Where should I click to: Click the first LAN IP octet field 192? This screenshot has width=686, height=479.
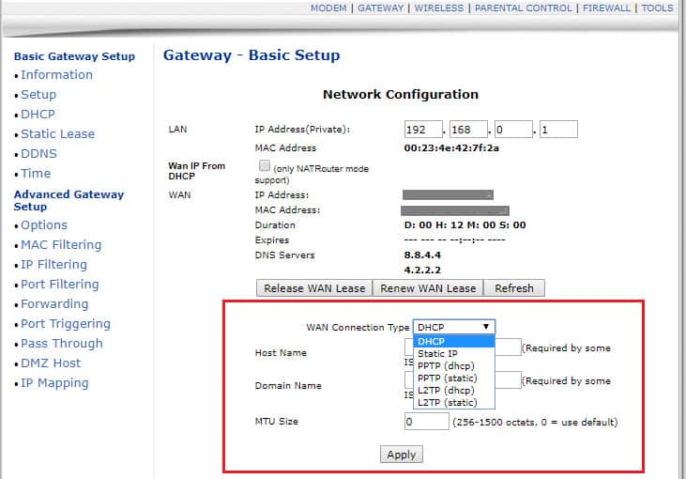pos(423,130)
